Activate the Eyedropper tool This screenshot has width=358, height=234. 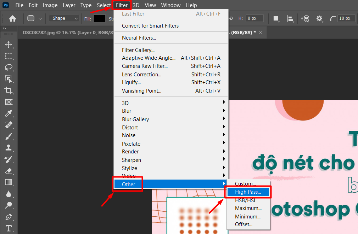point(9,113)
